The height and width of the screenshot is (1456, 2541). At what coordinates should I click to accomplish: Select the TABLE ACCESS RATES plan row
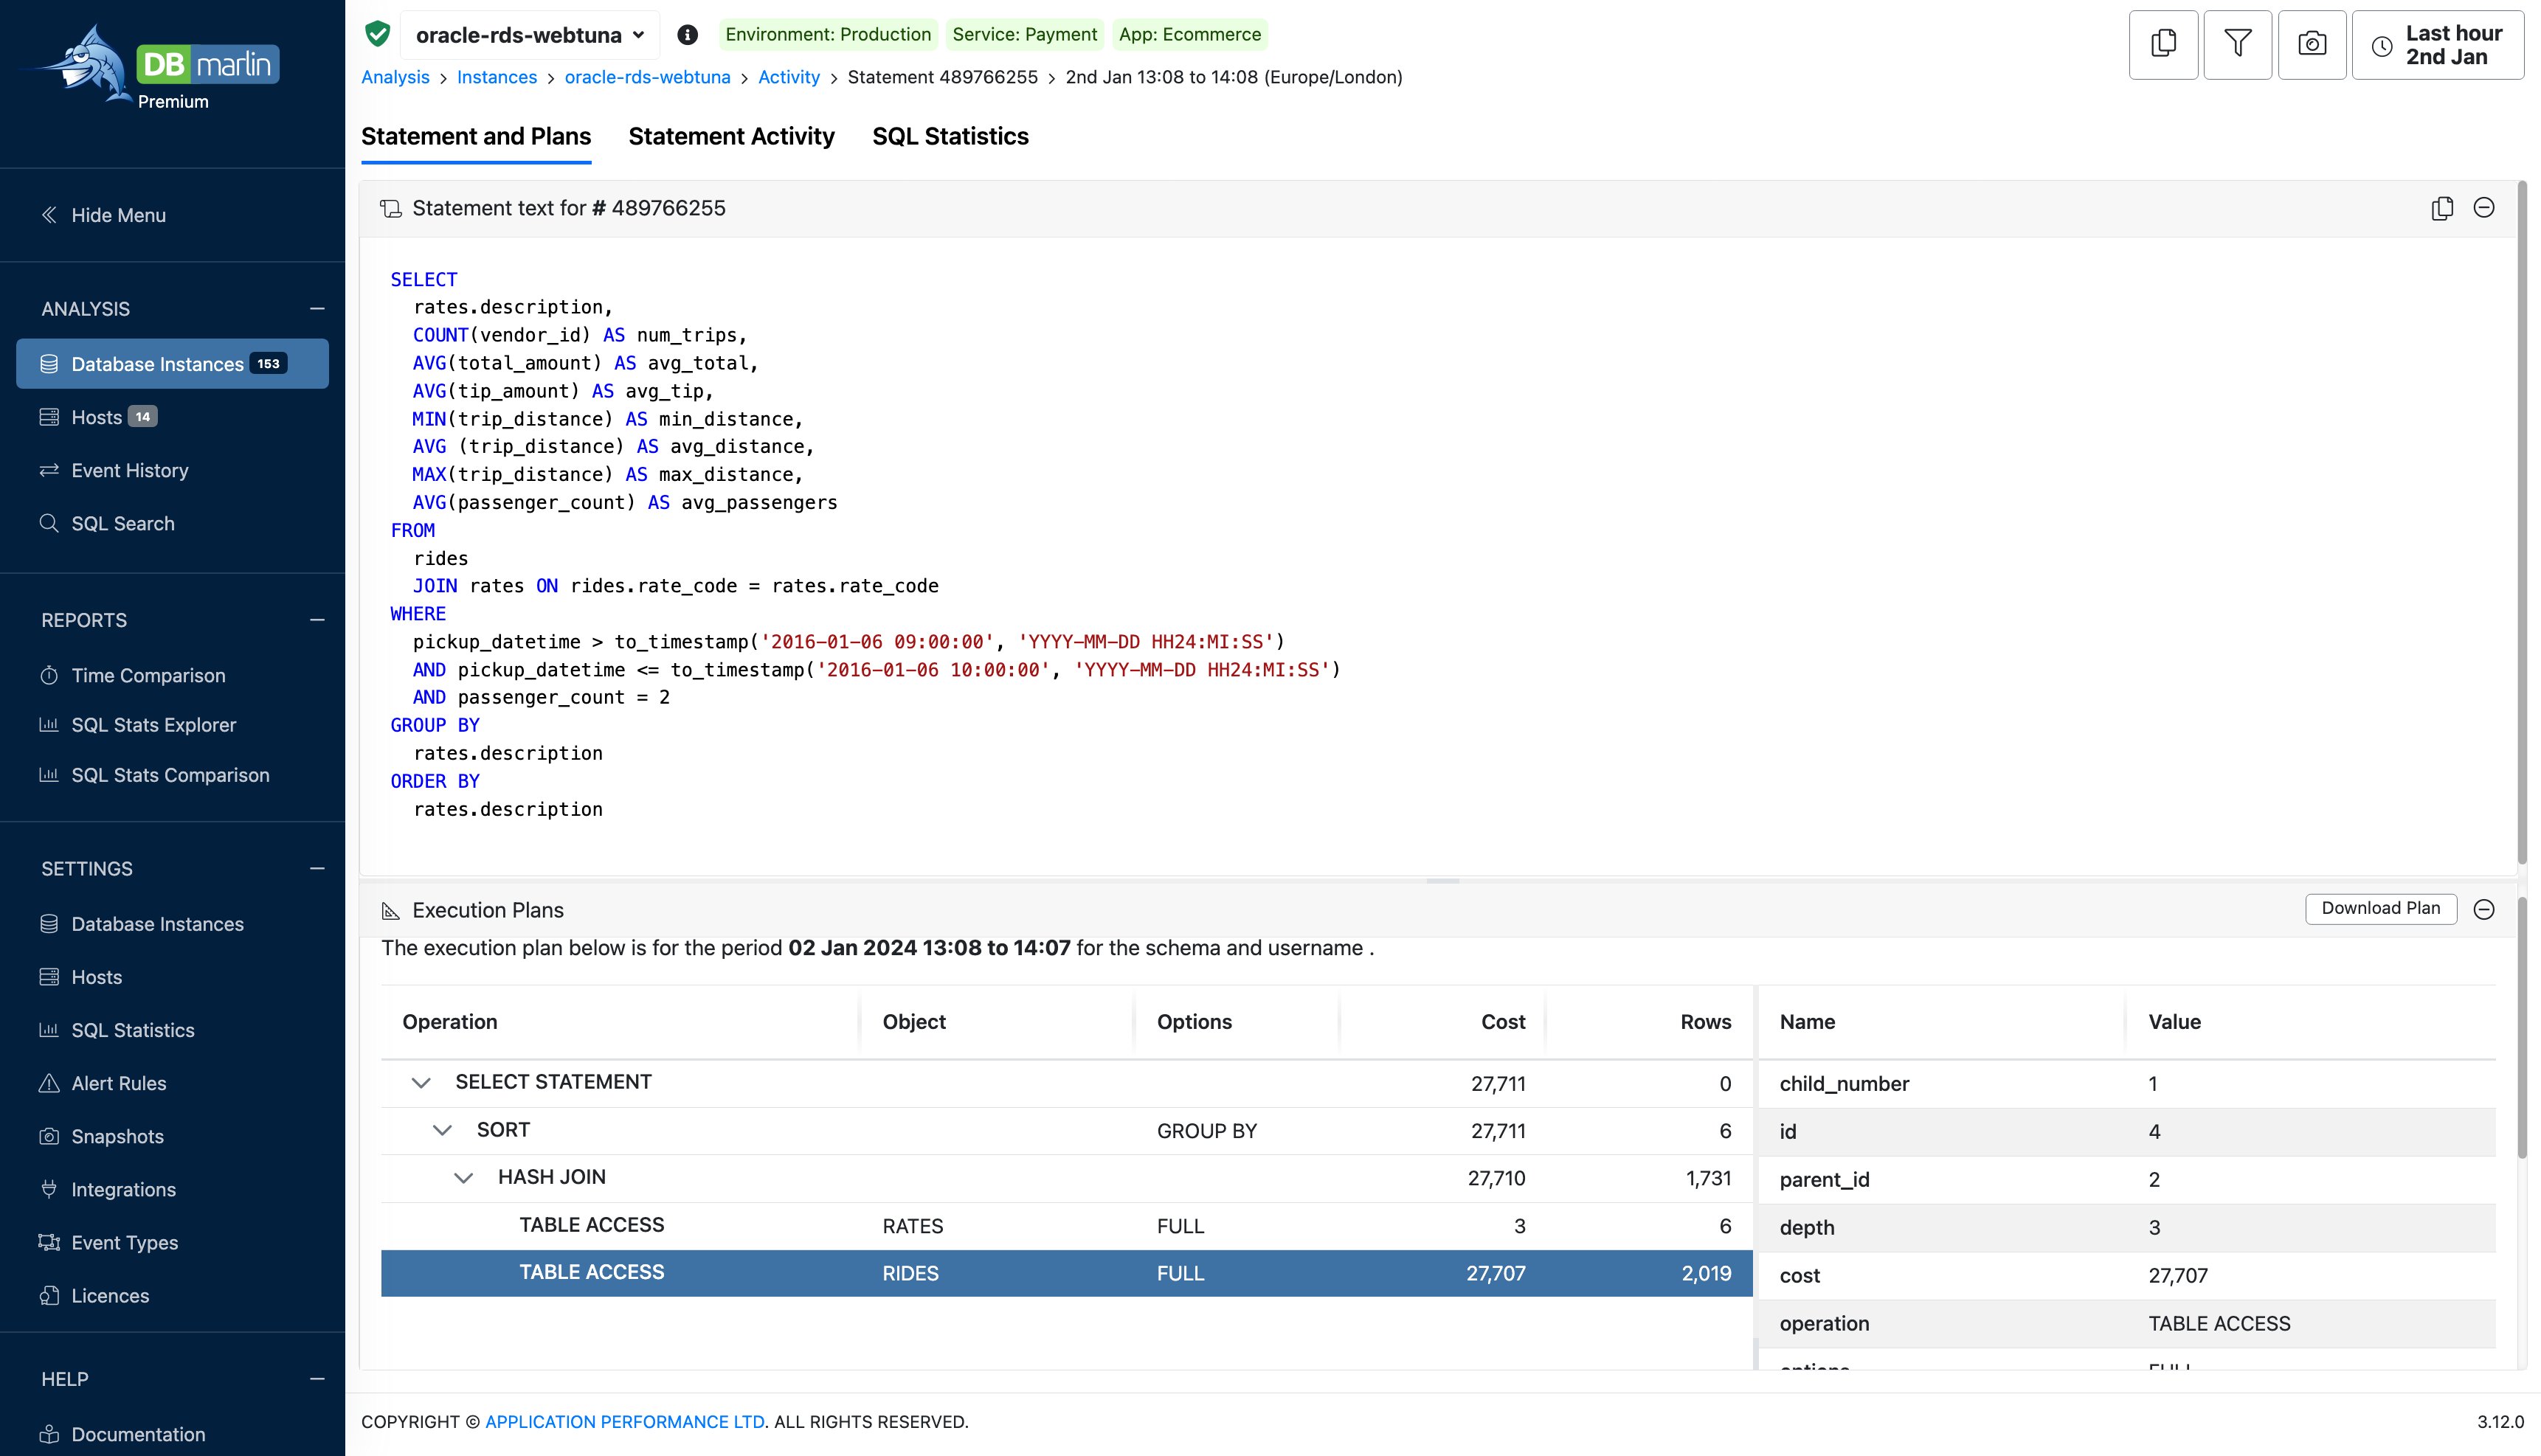click(1066, 1226)
